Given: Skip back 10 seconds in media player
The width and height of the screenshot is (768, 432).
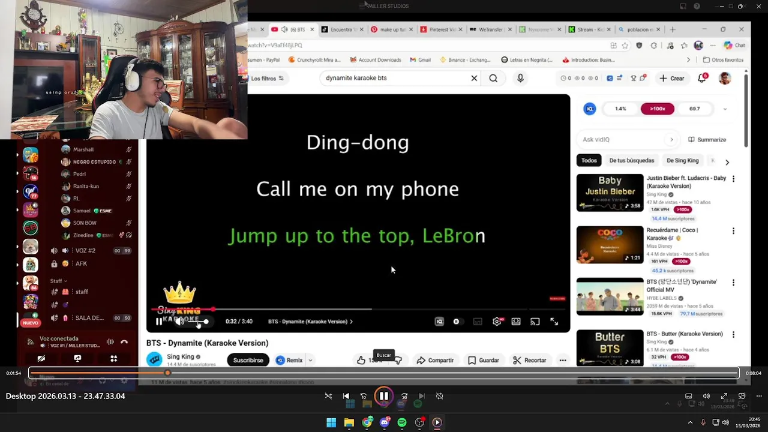Looking at the screenshot, I should [364, 396].
